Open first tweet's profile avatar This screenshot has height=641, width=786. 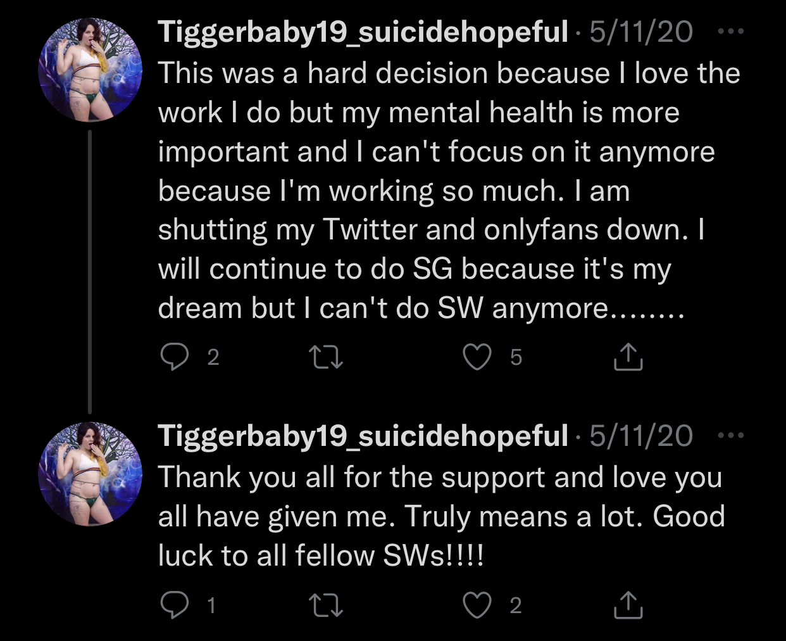90,70
